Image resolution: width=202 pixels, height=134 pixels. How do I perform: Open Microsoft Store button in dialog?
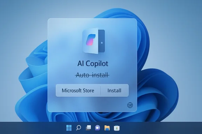coord(78,90)
